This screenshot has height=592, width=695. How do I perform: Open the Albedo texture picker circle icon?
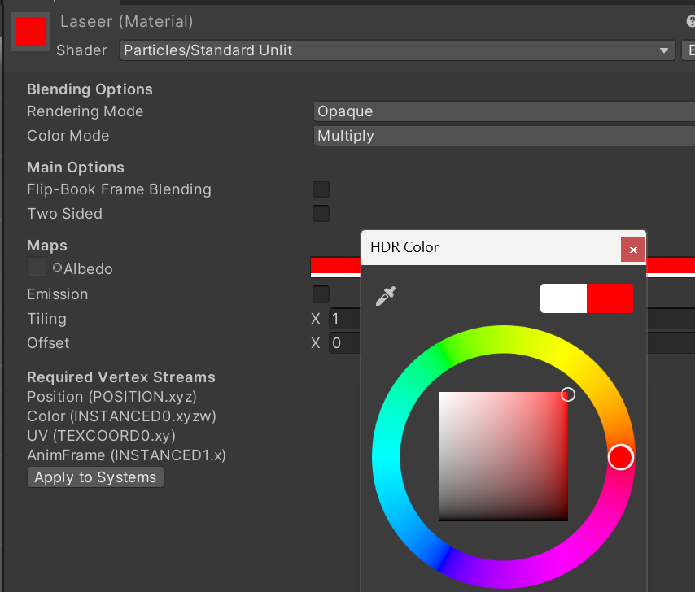click(57, 268)
